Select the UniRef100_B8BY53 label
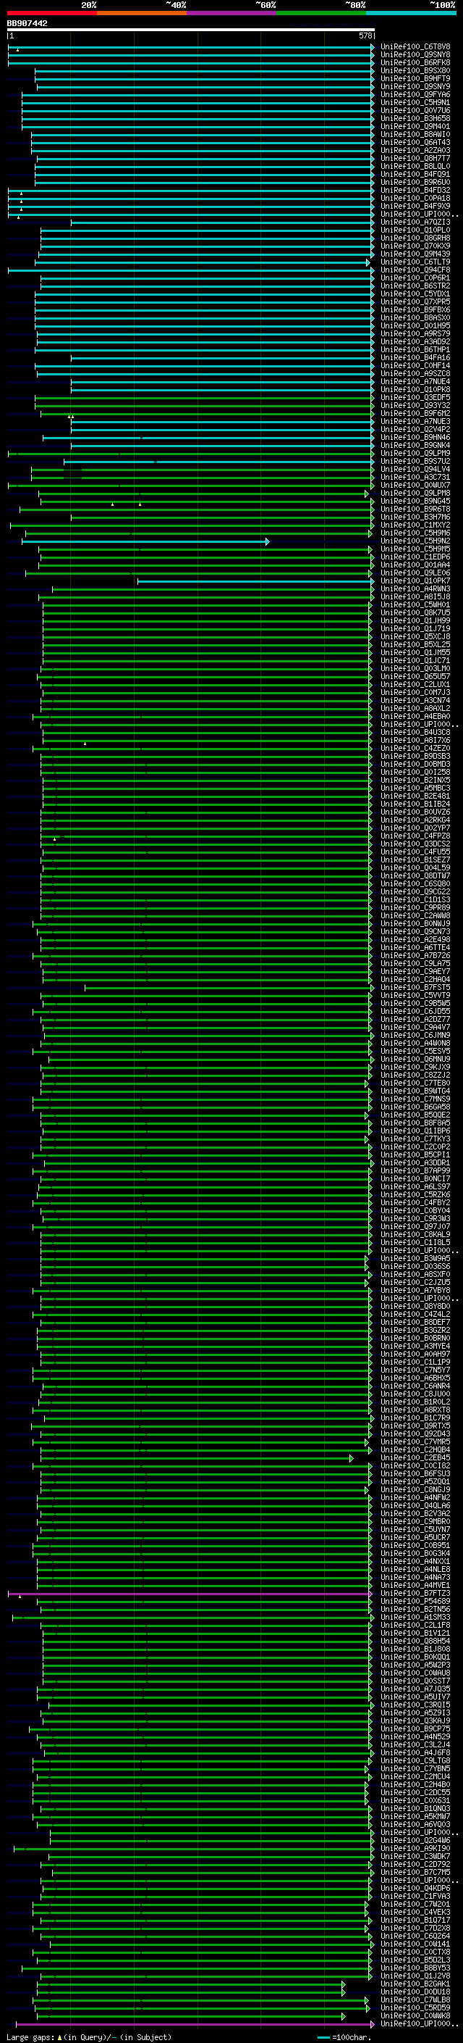The width and height of the screenshot is (463, 2043). (x=415, y=1968)
